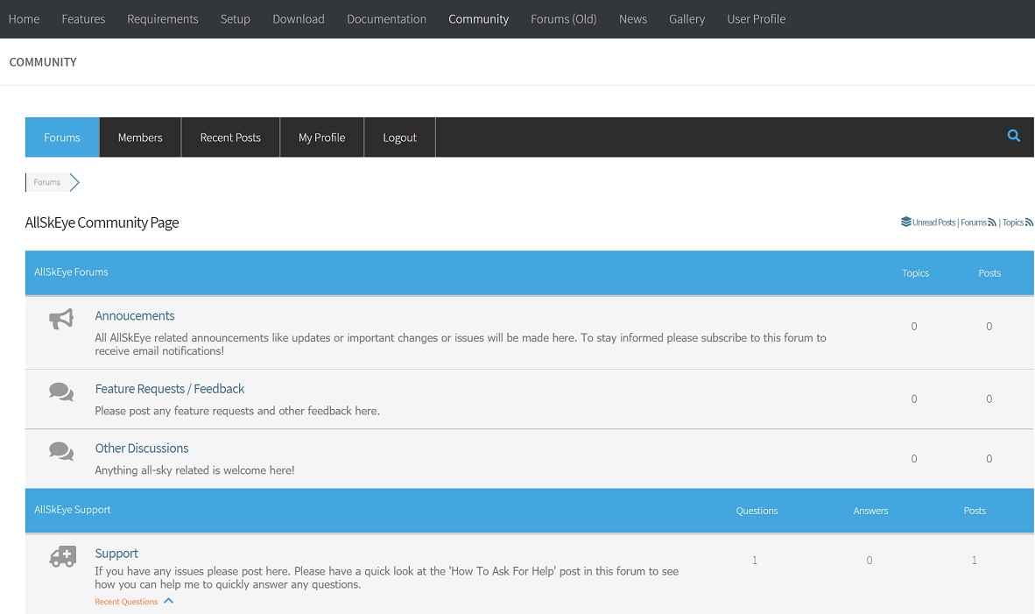Screen dimensions: 1035x614
Task: Click the Announcements megaphone icon
Action: pos(61,319)
